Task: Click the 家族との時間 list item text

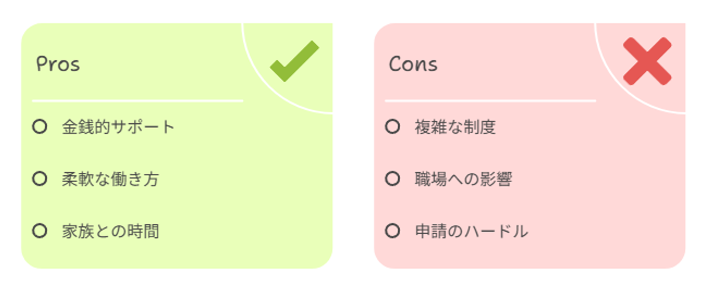Action: pos(111,232)
